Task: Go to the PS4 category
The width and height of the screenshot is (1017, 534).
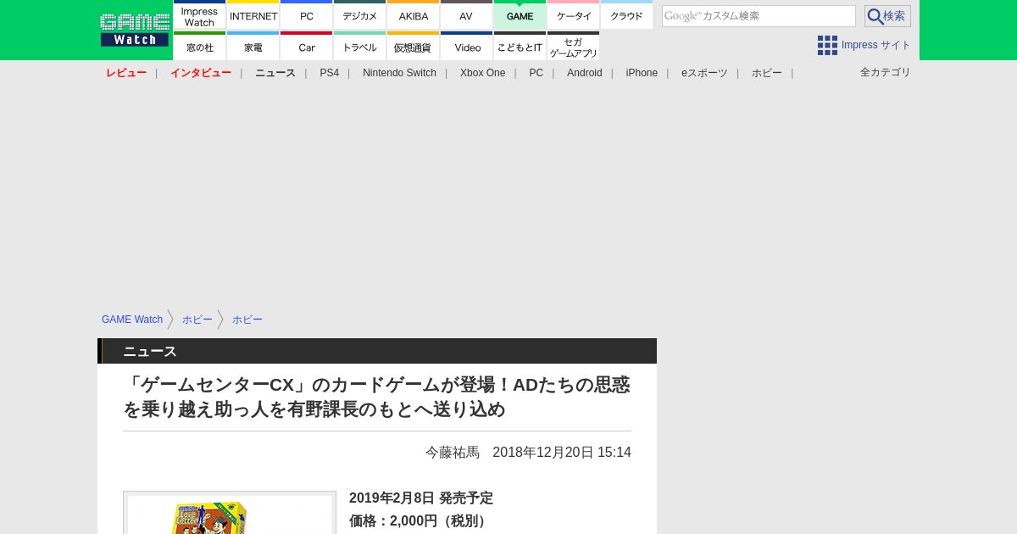Action: coord(329,73)
